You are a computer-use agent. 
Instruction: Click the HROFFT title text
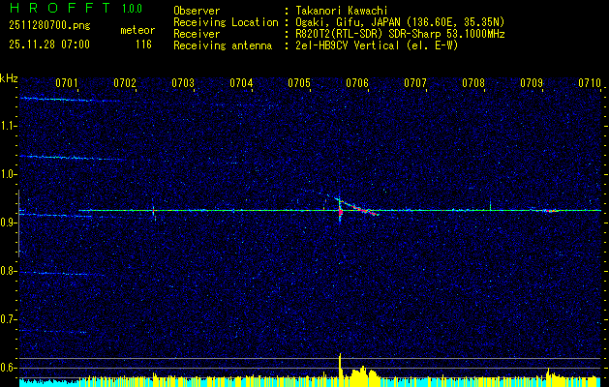pos(60,8)
